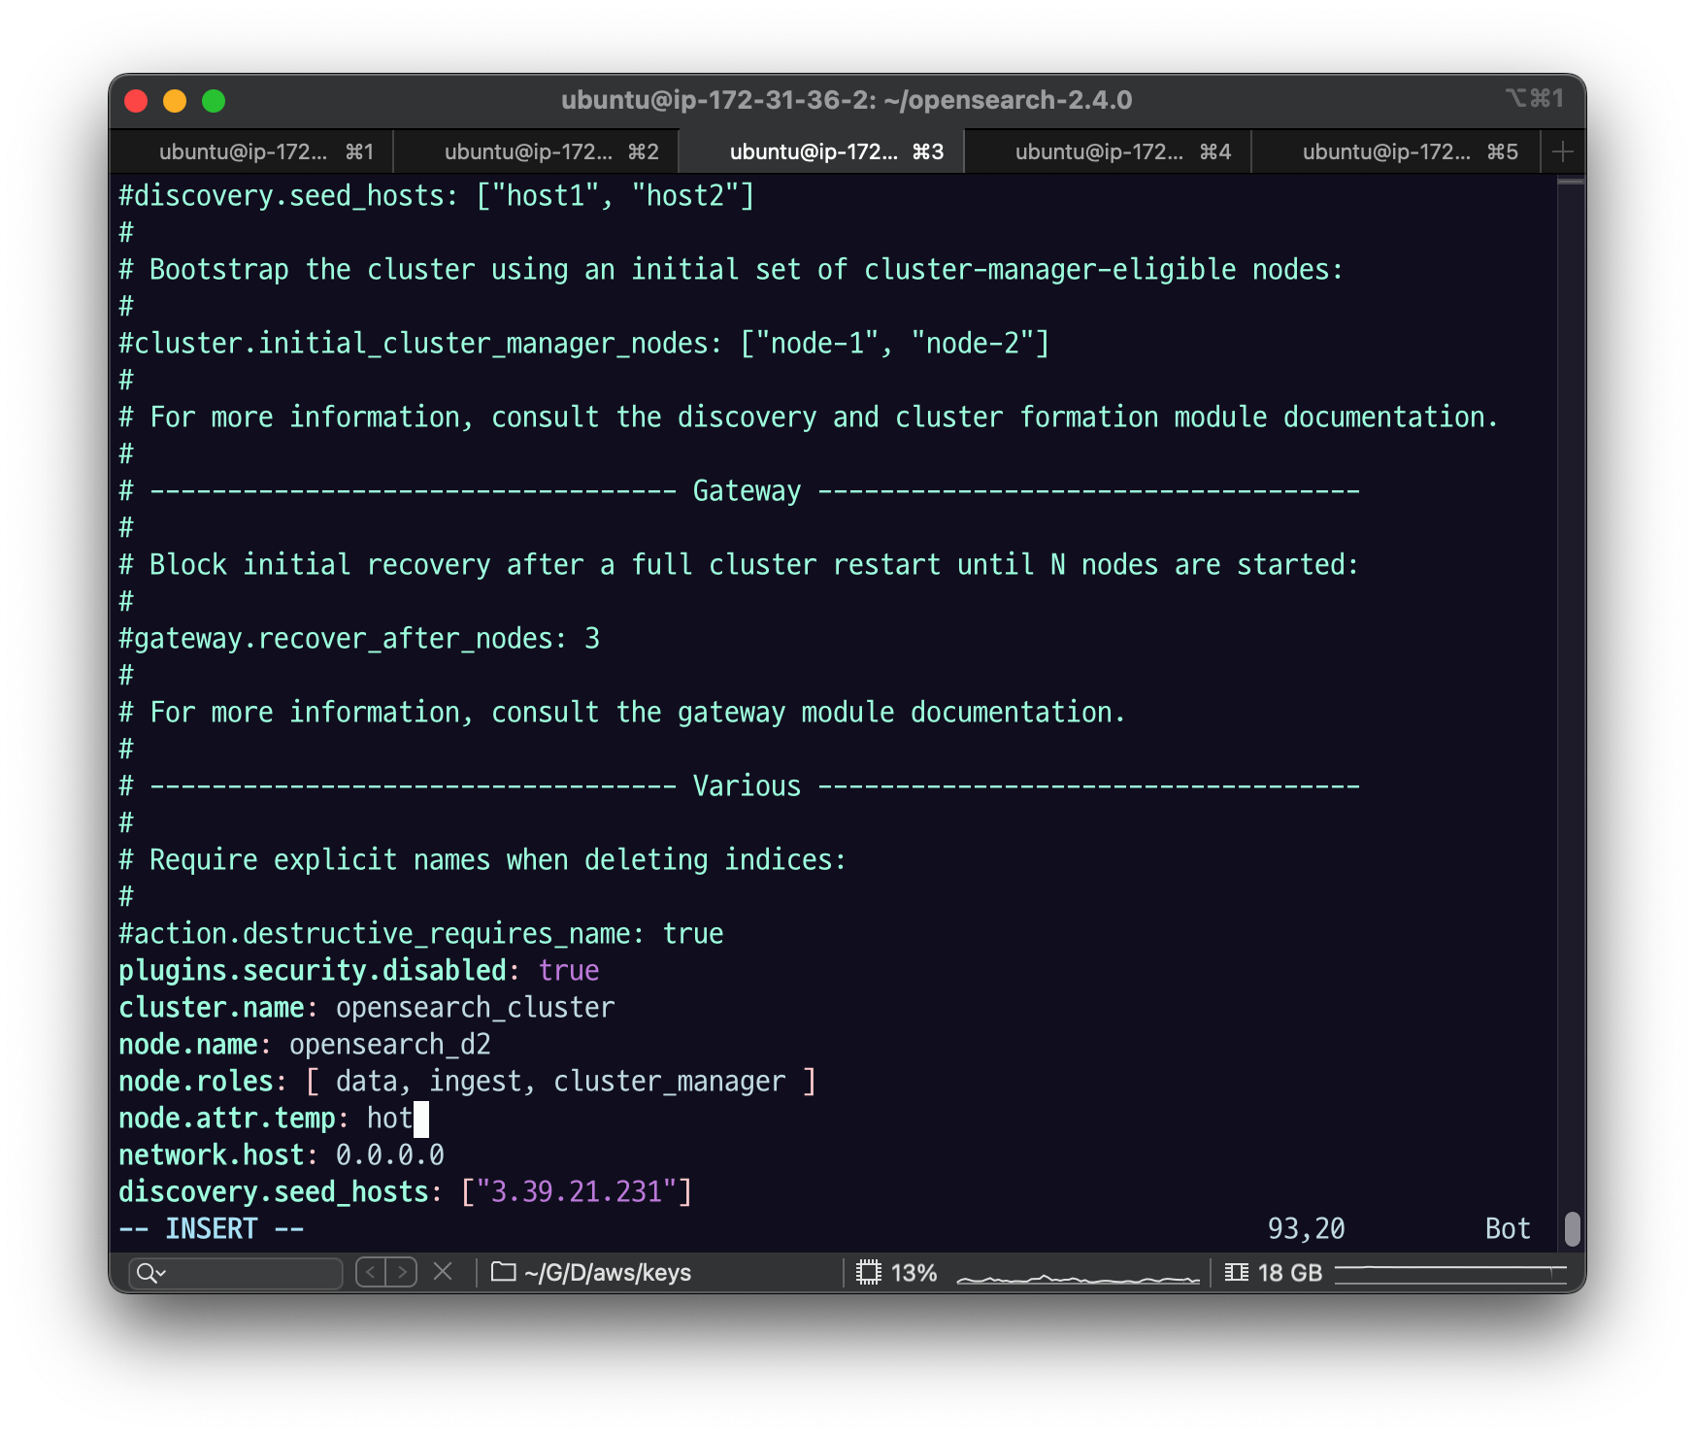Click the 18 GB memory value
1695x1437 pixels.
(x=1290, y=1273)
